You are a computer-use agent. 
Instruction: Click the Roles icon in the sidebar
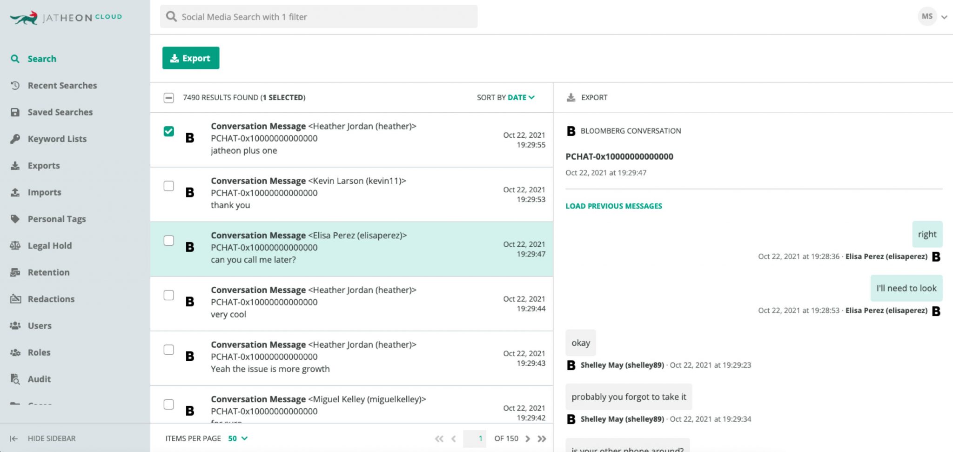[x=15, y=352]
